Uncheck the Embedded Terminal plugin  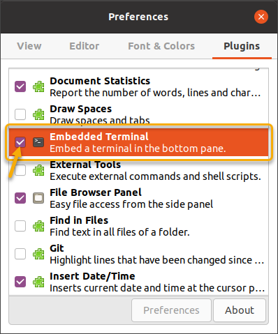coord(20,142)
